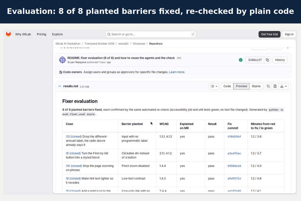This screenshot has height=201, width=301.
Task: Open the Explore menu item
Action: click(x=57, y=34)
